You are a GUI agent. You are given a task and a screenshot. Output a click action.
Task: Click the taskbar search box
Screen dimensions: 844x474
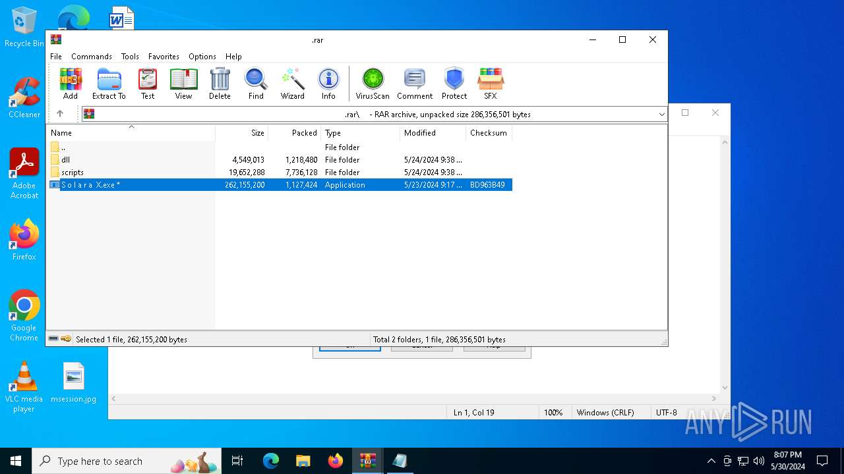[128, 461]
